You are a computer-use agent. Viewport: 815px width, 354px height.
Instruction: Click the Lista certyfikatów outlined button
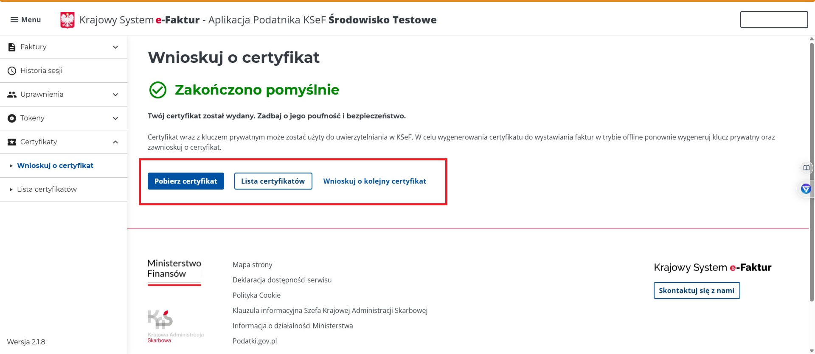tap(273, 181)
